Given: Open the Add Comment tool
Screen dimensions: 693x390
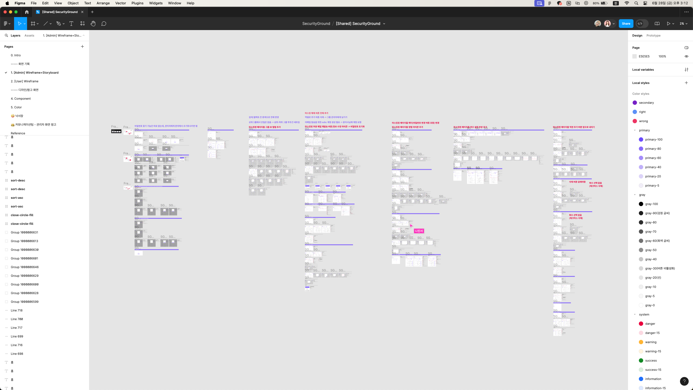Looking at the screenshot, I should [x=104, y=24].
